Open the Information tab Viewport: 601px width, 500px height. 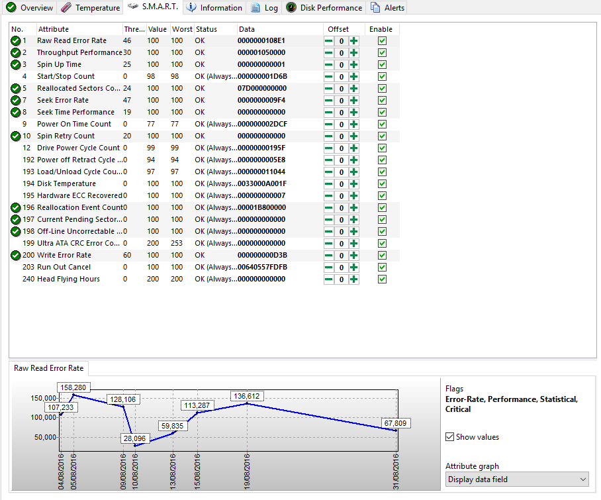[214, 8]
